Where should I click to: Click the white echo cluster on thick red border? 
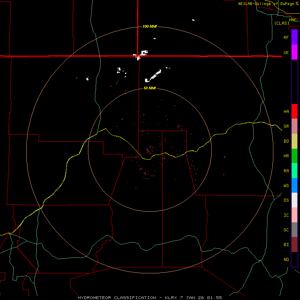[x=141, y=55]
